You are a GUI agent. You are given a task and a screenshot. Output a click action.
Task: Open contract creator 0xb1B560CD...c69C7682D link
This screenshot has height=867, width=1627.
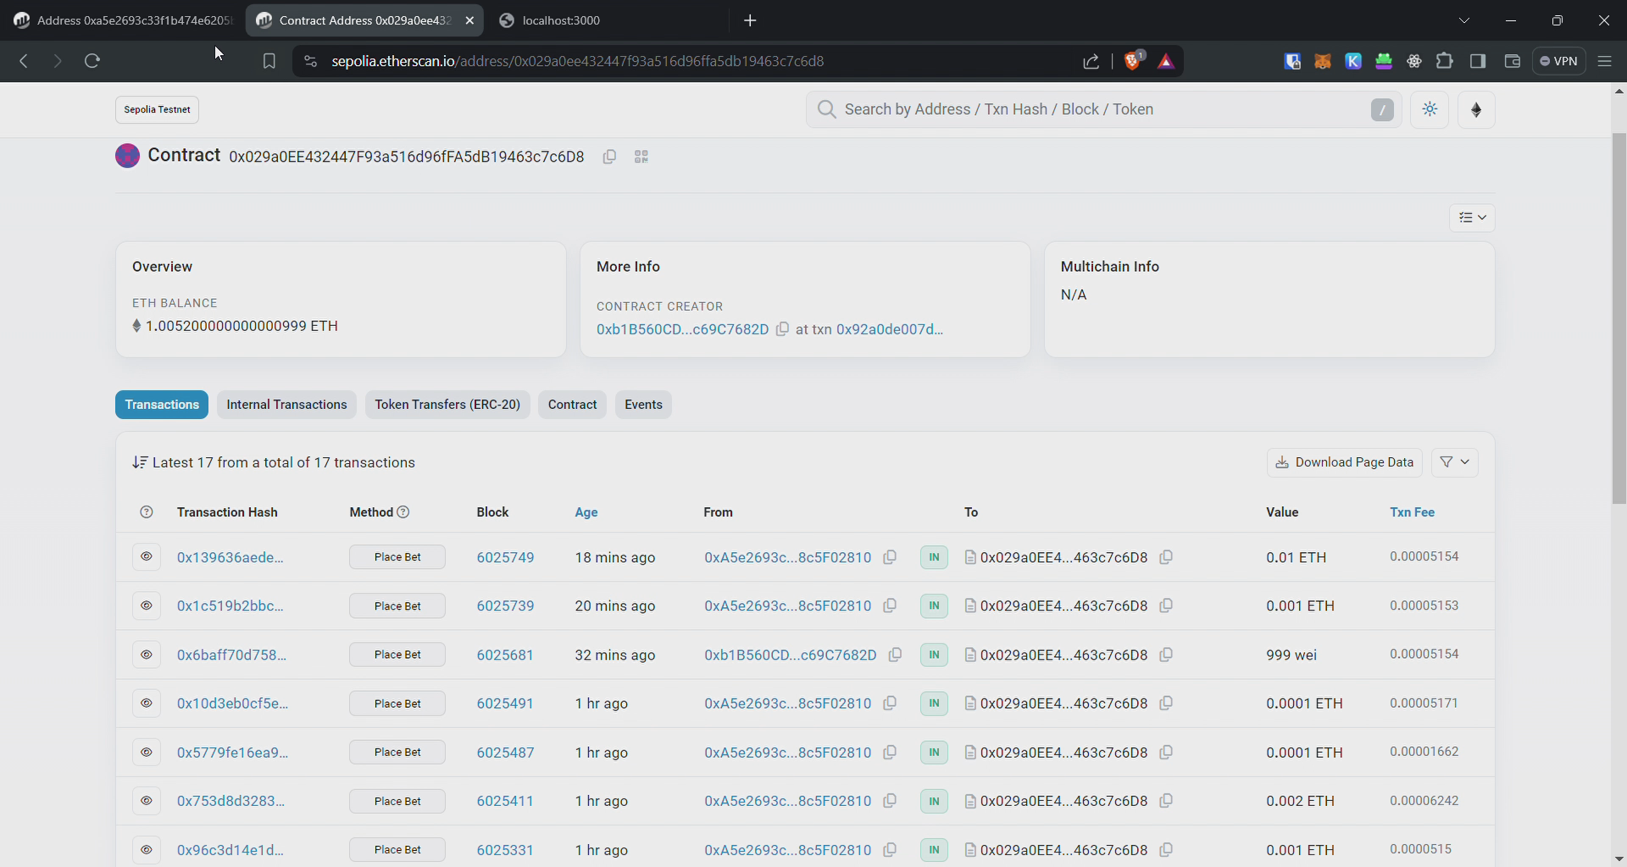[x=682, y=329]
